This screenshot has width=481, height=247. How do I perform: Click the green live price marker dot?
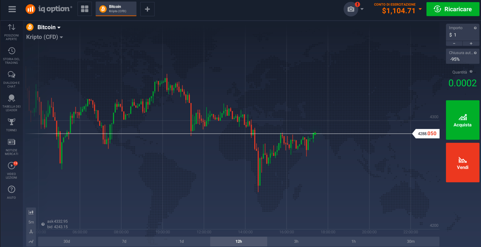pyautogui.click(x=315, y=134)
